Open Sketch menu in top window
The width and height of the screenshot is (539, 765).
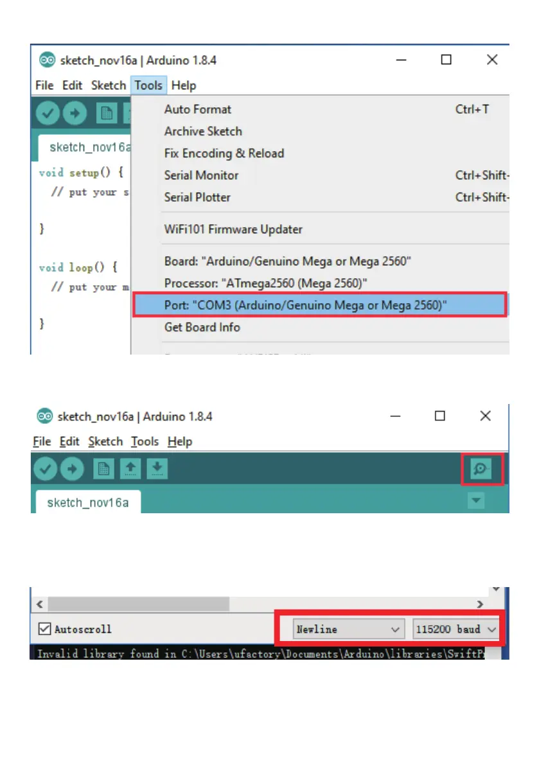109,85
